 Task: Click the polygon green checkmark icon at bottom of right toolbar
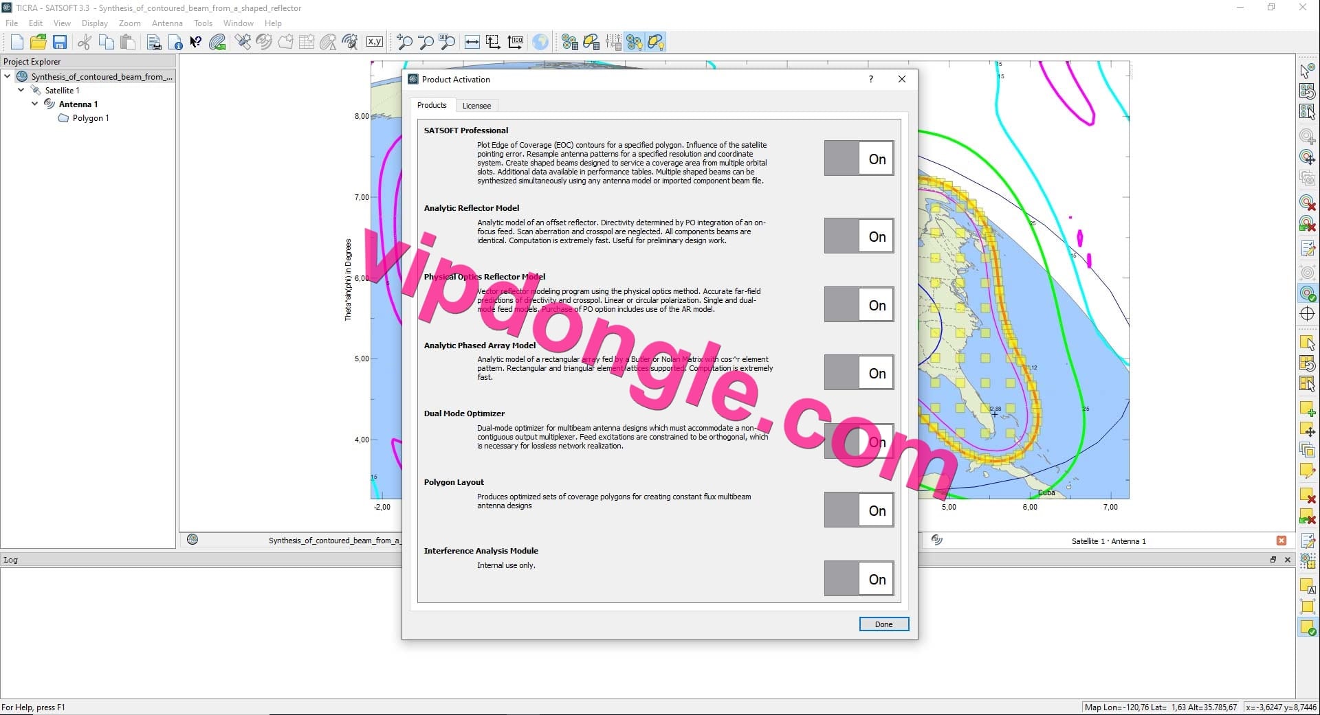[1307, 627]
